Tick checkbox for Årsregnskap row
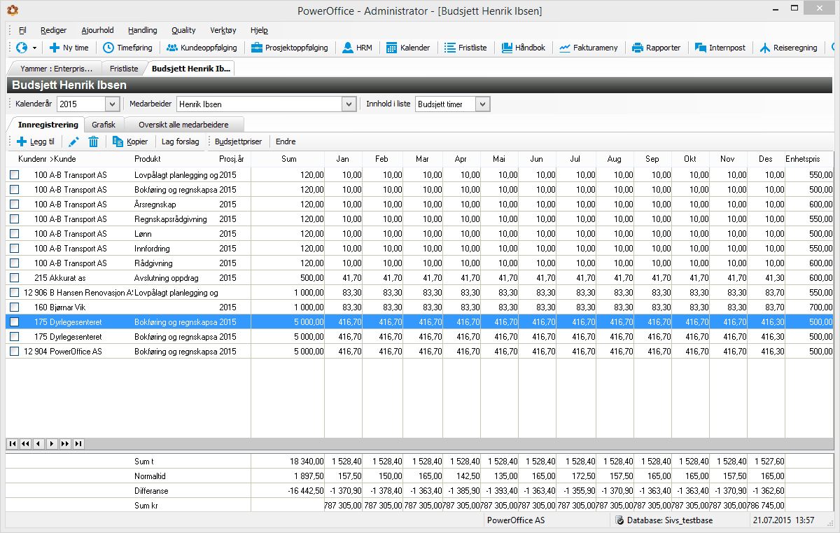 pos(15,205)
